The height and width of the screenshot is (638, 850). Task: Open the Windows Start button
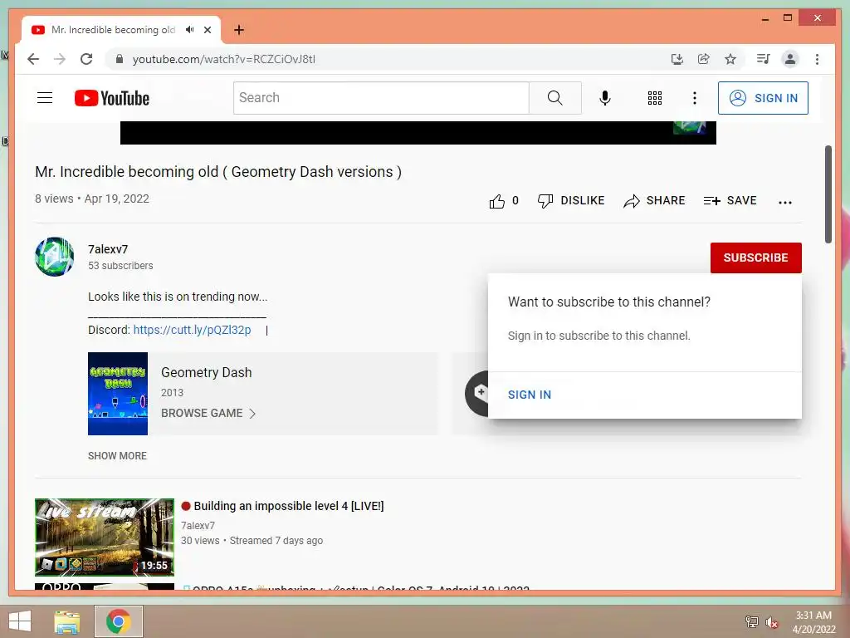(20, 621)
